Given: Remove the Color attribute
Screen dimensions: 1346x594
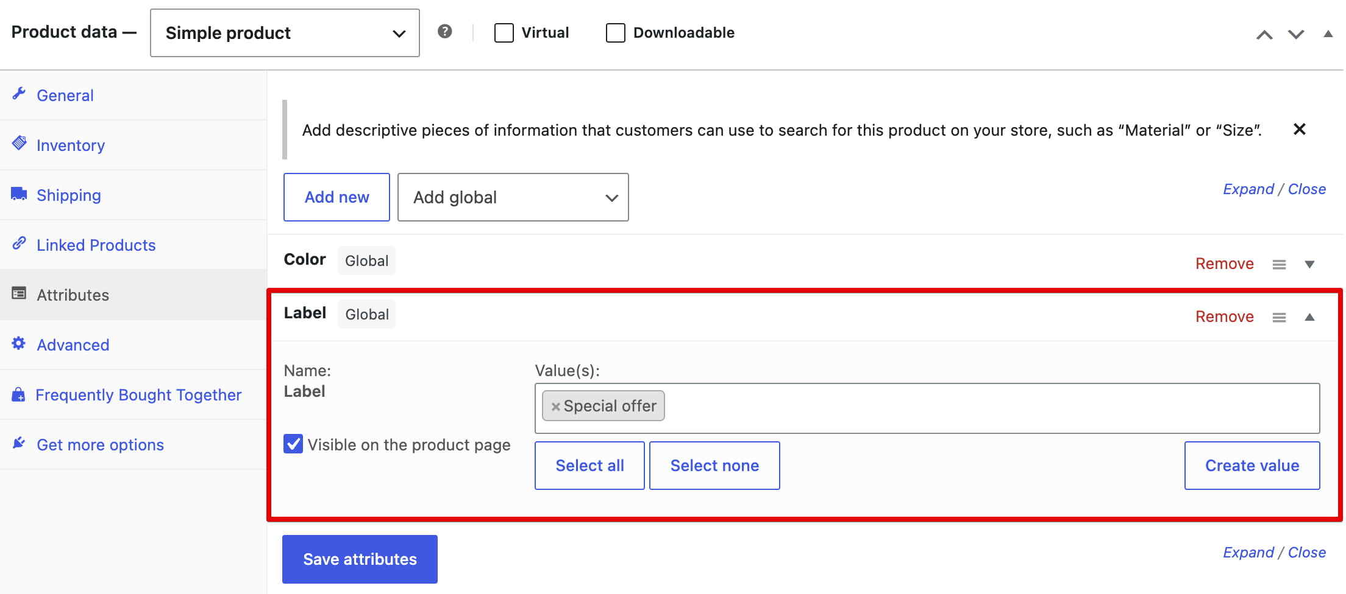Looking at the screenshot, I should [x=1224, y=264].
